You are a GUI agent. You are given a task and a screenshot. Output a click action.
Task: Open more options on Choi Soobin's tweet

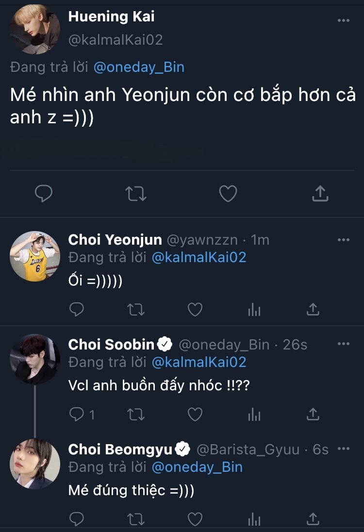pos(344,344)
